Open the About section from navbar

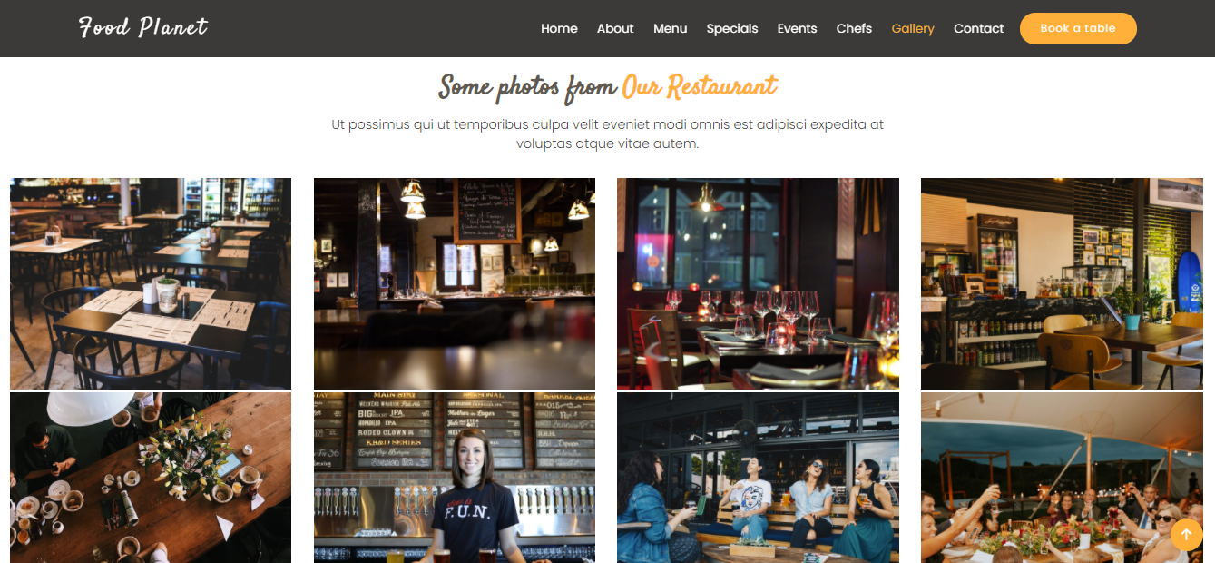pyautogui.click(x=615, y=28)
